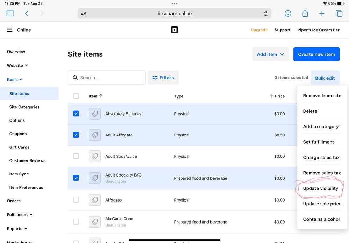Tap Safari's sidebar toggle icon
The width and height of the screenshot is (349, 243).
click(10, 14)
